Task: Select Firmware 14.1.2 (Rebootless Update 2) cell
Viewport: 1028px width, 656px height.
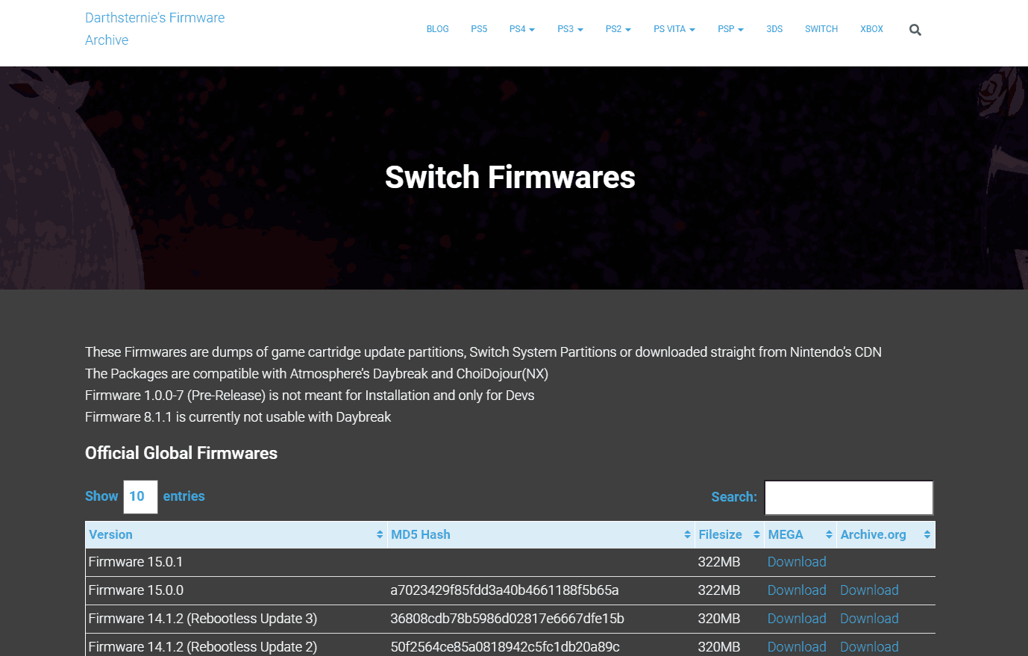Action: coord(236,646)
